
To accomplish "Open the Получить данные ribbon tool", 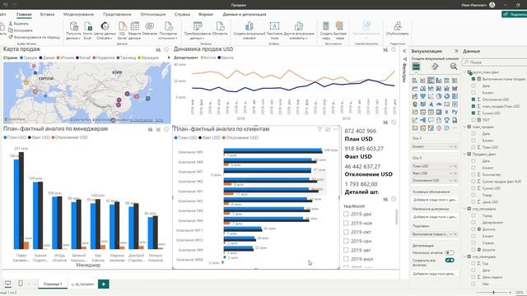I will point(73,30).
